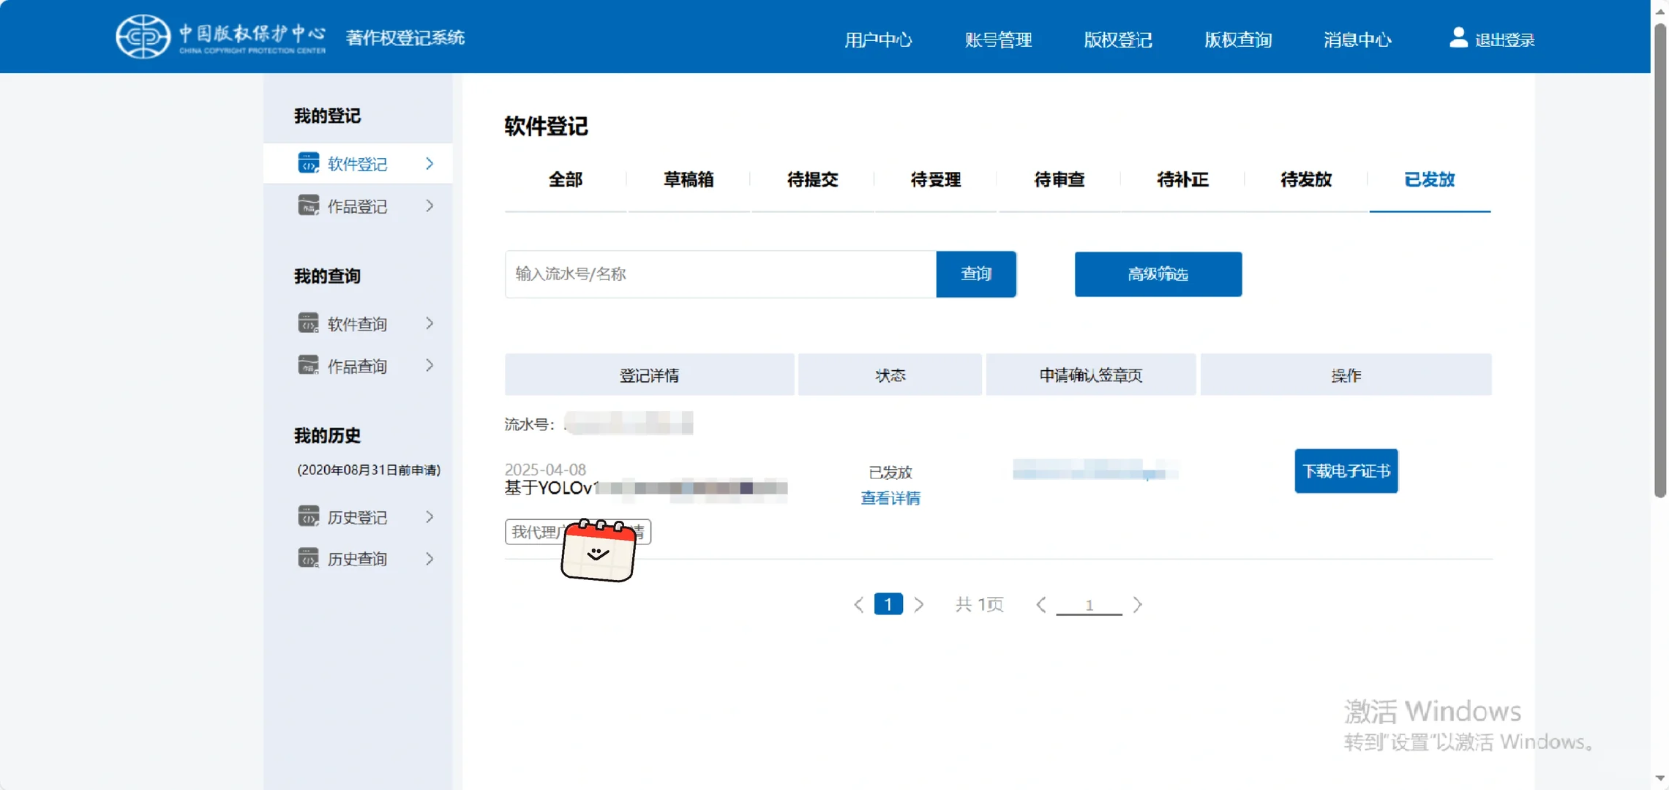
Task: Select the 作品查询 icon
Action: (309, 365)
